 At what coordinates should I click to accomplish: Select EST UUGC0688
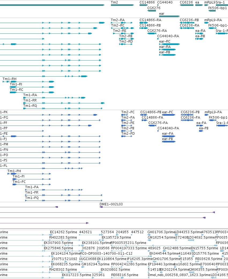tap(88, 259)
